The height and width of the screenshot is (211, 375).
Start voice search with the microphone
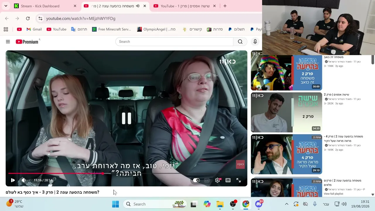255,42
